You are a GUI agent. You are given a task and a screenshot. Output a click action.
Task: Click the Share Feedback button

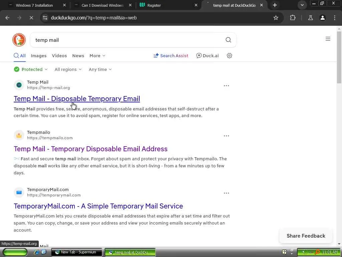(x=306, y=236)
